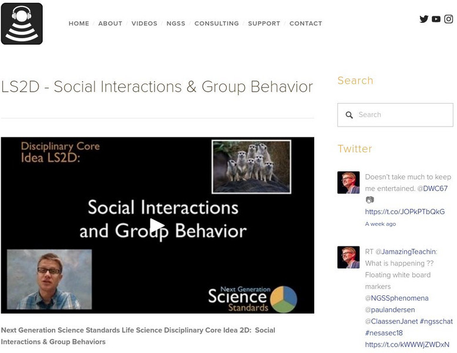The image size is (457, 353).
Task: Open link https://t.co/JOPkPTbQkG
Action: [405, 212]
